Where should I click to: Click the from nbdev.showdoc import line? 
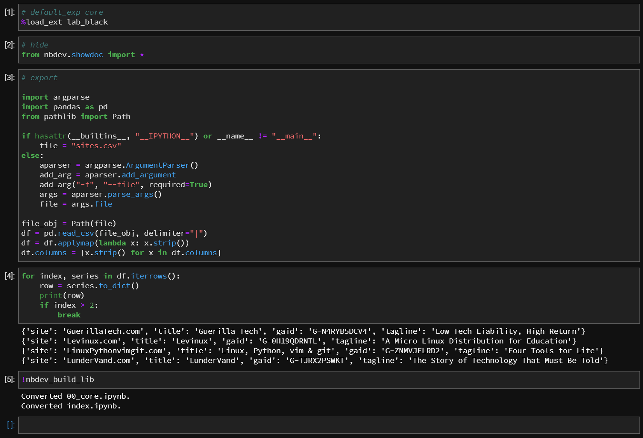pos(82,54)
